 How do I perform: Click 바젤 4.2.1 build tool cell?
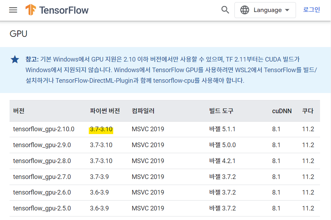[x=222, y=161]
